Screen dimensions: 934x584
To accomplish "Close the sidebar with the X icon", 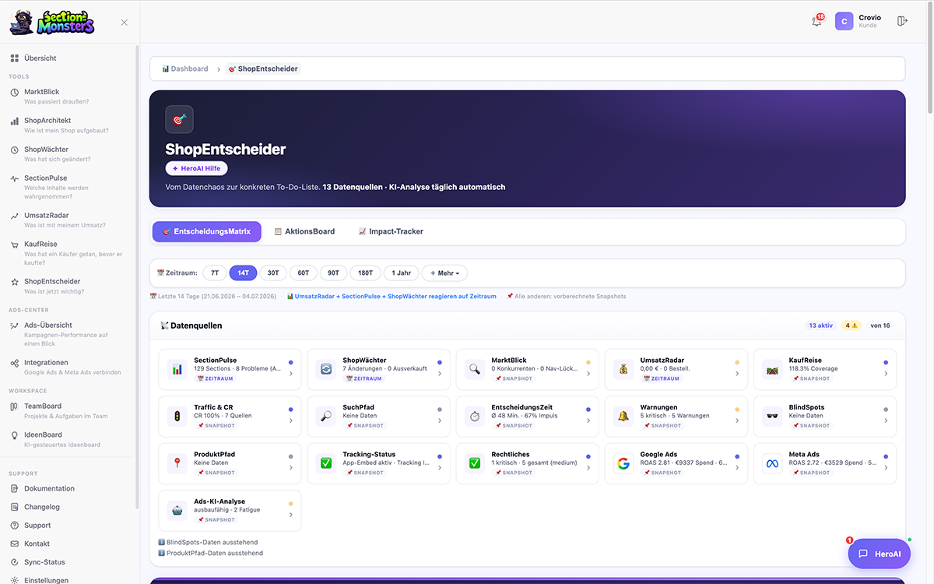I will point(125,23).
